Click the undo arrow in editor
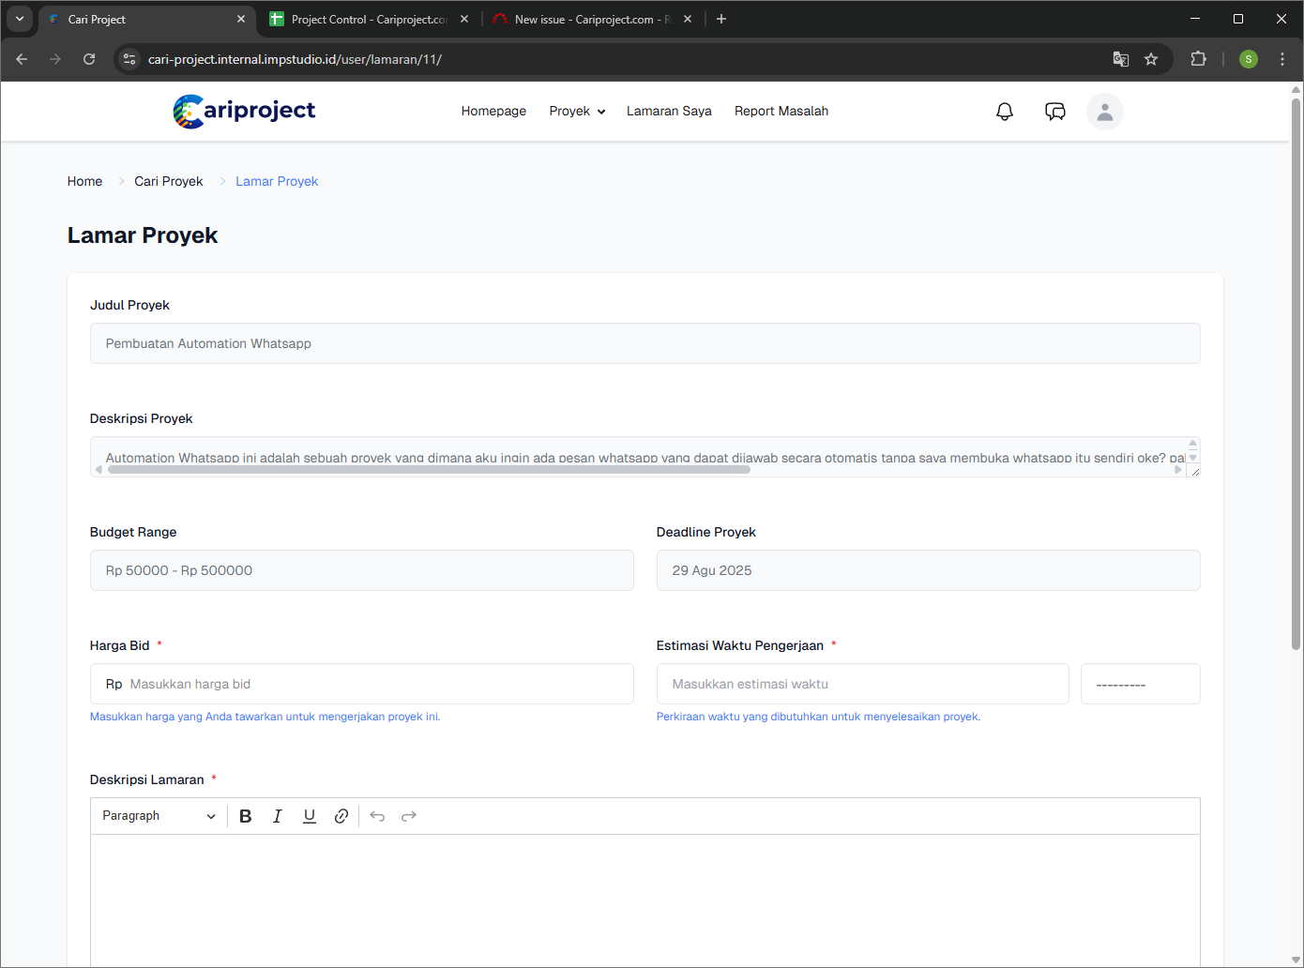Viewport: 1304px width, 968px height. pos(377,816)
